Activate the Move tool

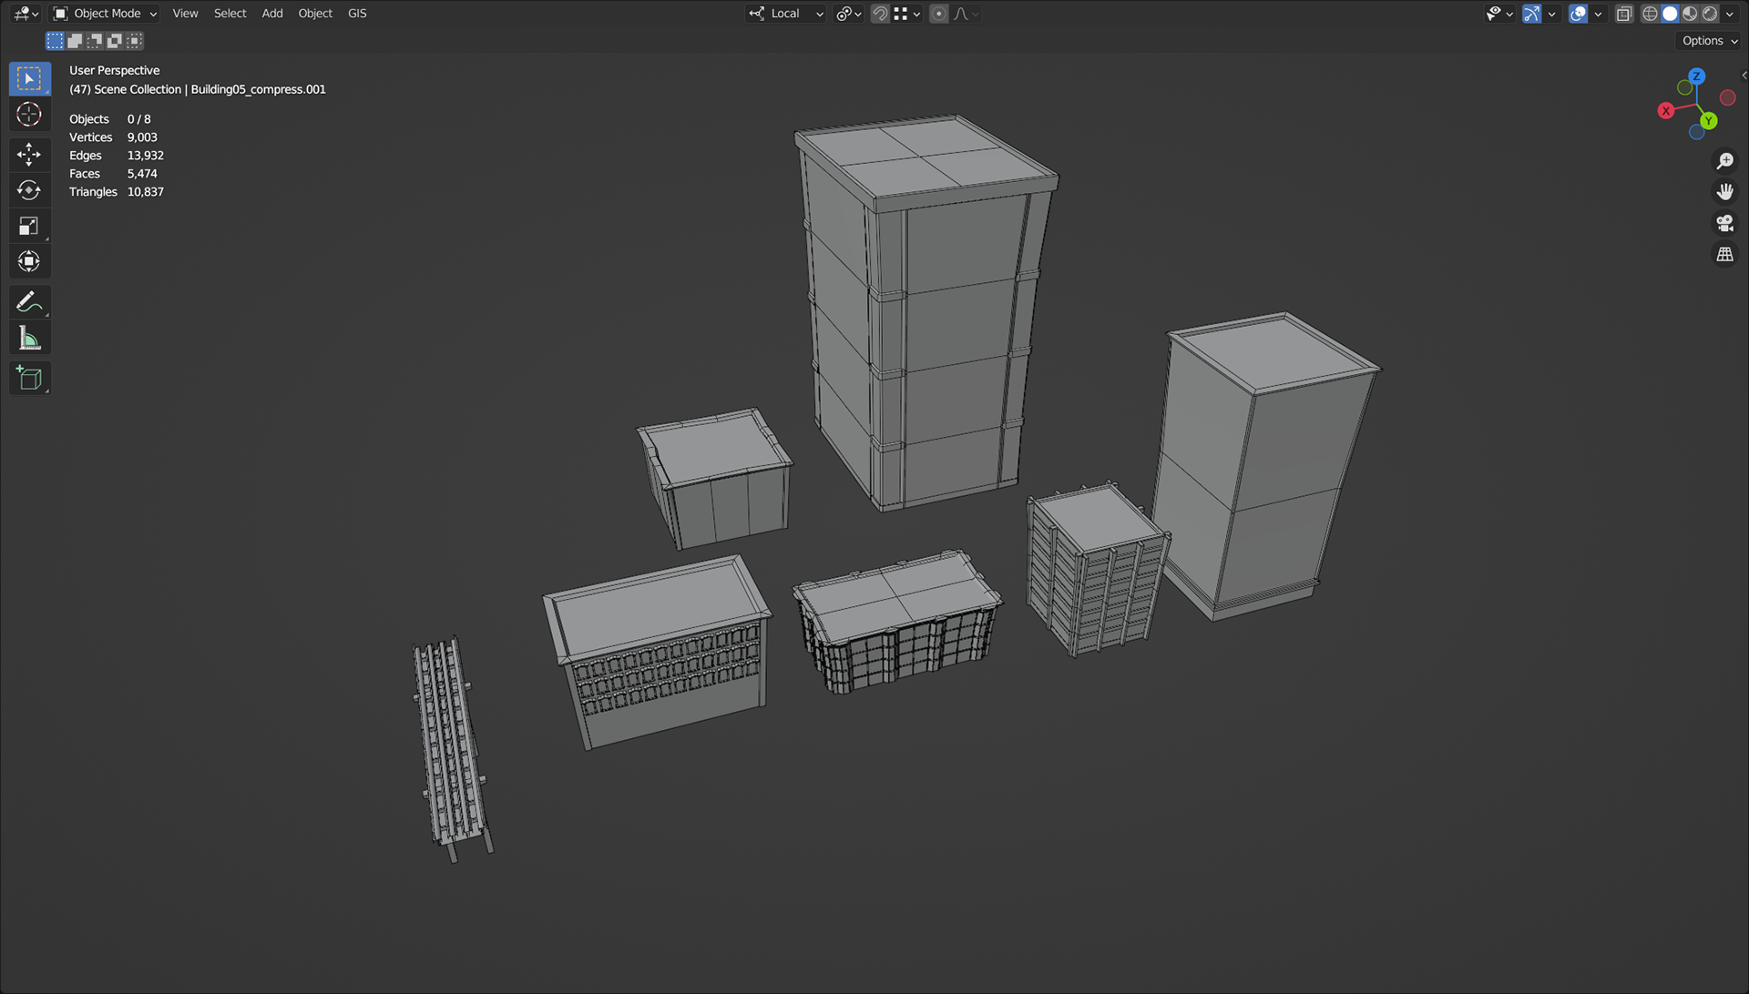click(29, 154)
